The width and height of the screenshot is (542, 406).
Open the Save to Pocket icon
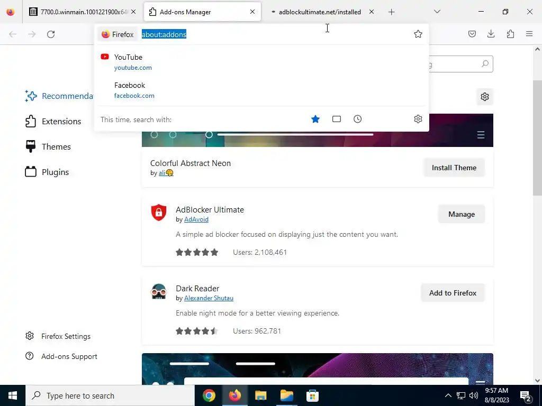click(x=472, y=34)
